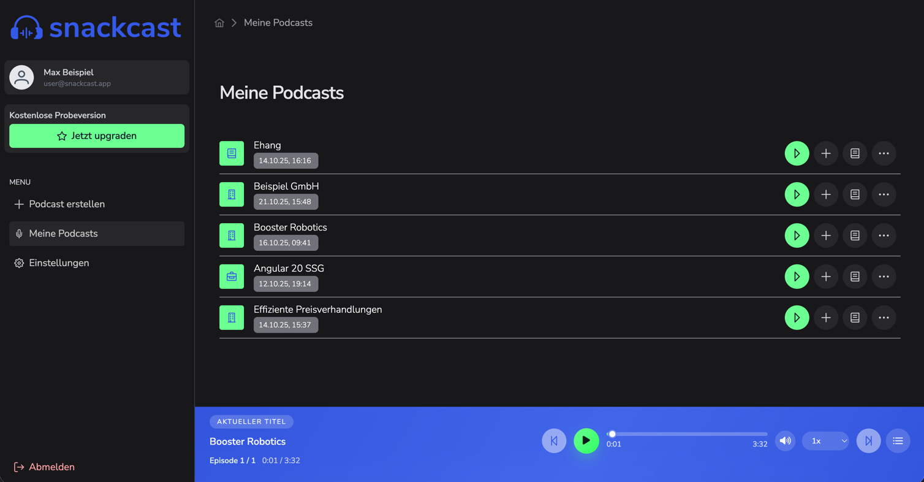Click Abmelden to log out
Screen dimensions: 924x482
[44, 467]
